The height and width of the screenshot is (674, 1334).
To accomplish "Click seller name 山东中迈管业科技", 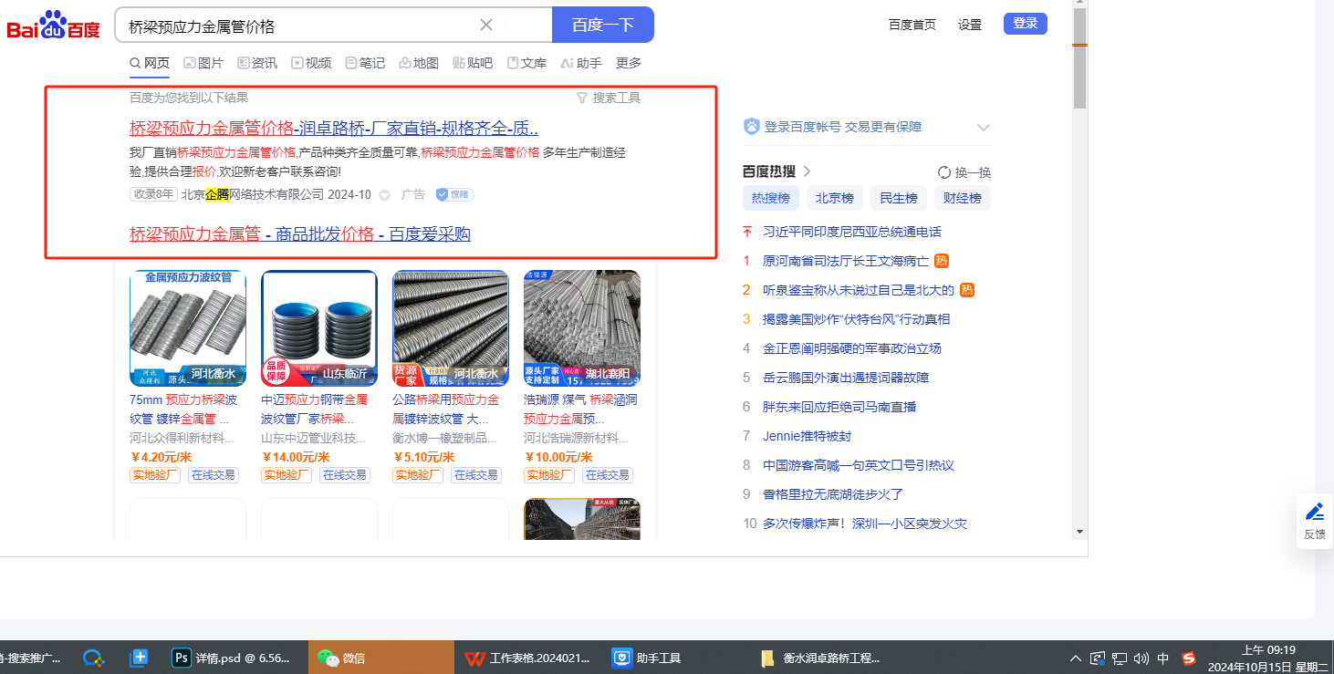I will (315, 438).
